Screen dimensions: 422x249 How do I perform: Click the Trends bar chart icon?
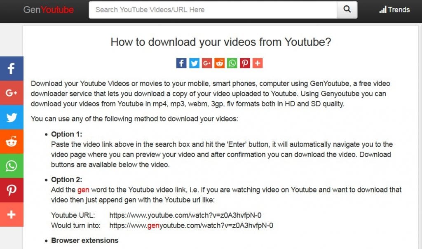click(x=383, y=10)
